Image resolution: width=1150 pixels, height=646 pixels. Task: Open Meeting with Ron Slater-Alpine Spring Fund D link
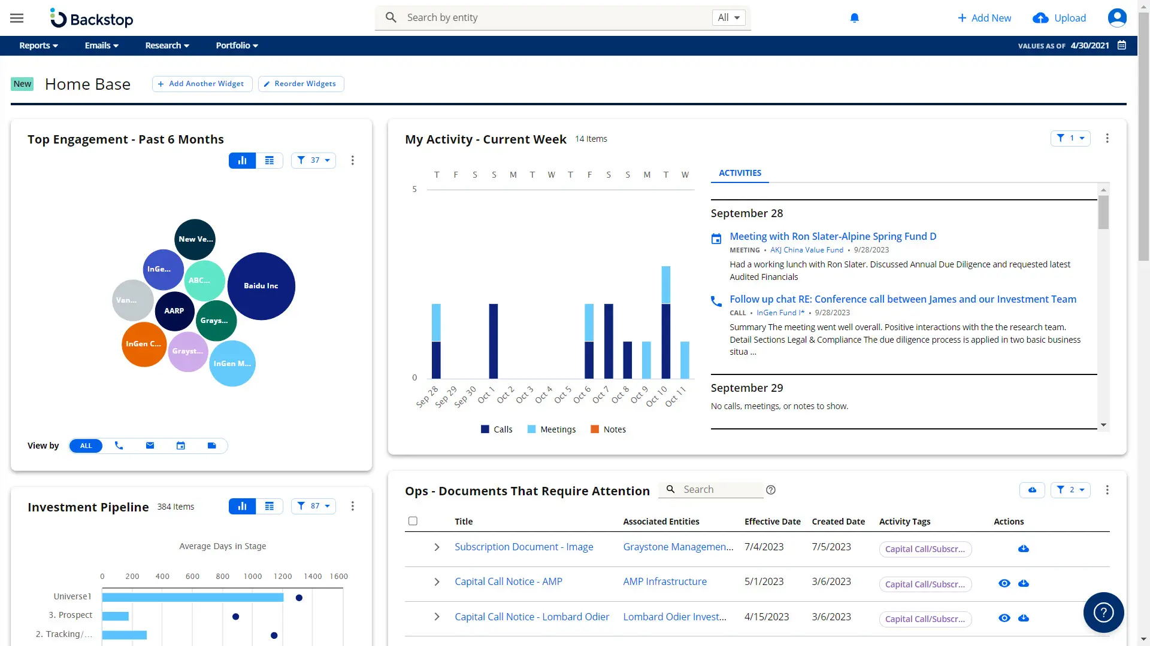coord(833,236)
